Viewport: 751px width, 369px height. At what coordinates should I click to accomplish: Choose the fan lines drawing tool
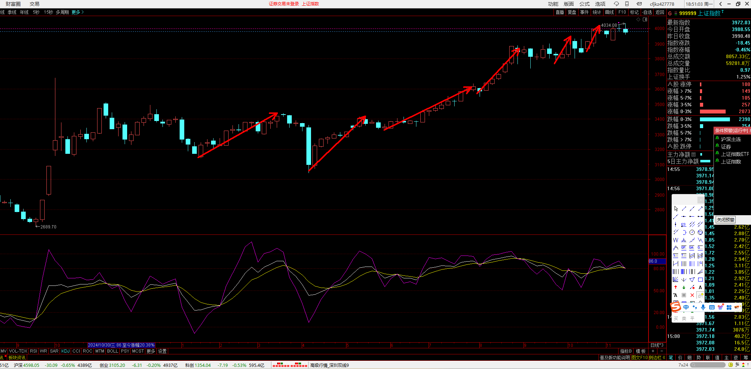[676, 279]
